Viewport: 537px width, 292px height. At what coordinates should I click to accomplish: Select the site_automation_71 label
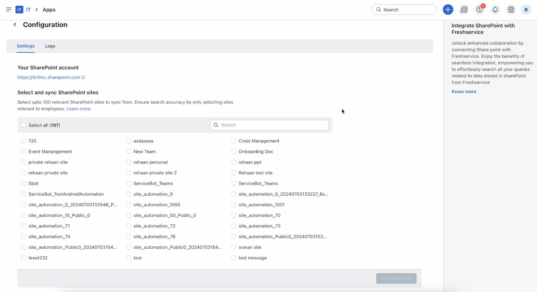pyautogui.click(x=49, y=226)
